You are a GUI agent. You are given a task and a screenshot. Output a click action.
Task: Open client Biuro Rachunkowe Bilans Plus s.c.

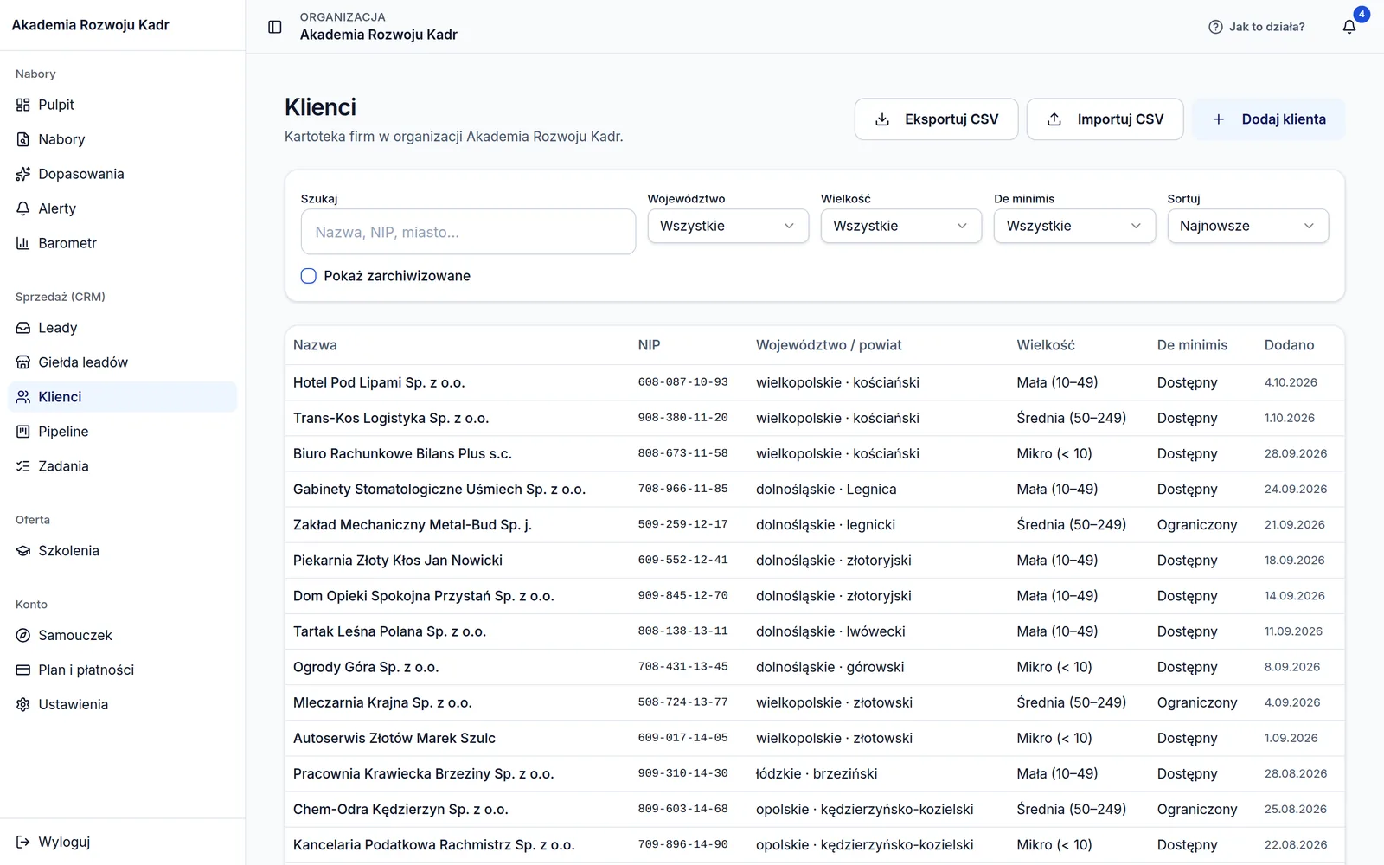tap(402, 453)
